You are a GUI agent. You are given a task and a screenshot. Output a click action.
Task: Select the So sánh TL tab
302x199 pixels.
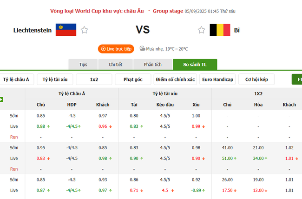pyautogui.click(x=195, y=65)
